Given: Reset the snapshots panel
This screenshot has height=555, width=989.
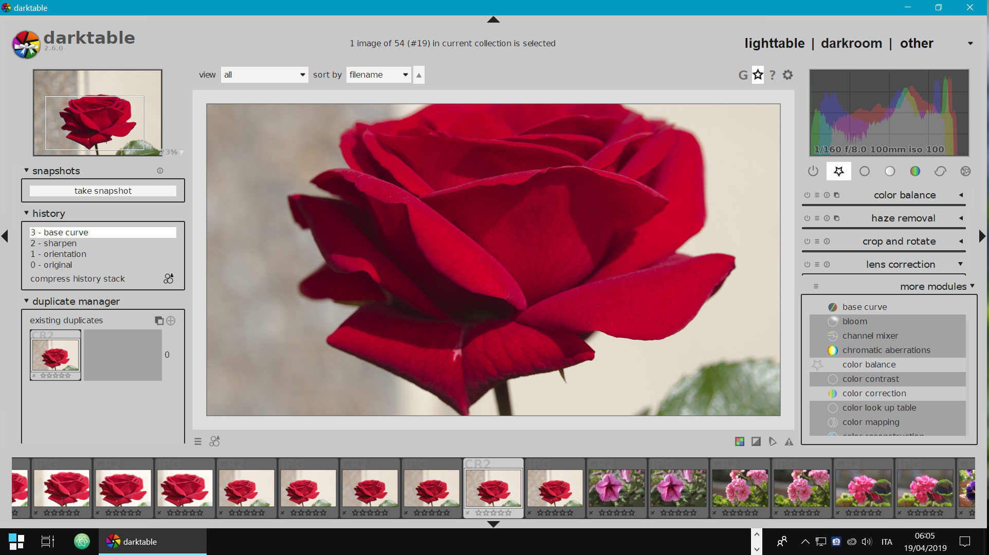Looking at the screenshot, I should tap(160, 171).
